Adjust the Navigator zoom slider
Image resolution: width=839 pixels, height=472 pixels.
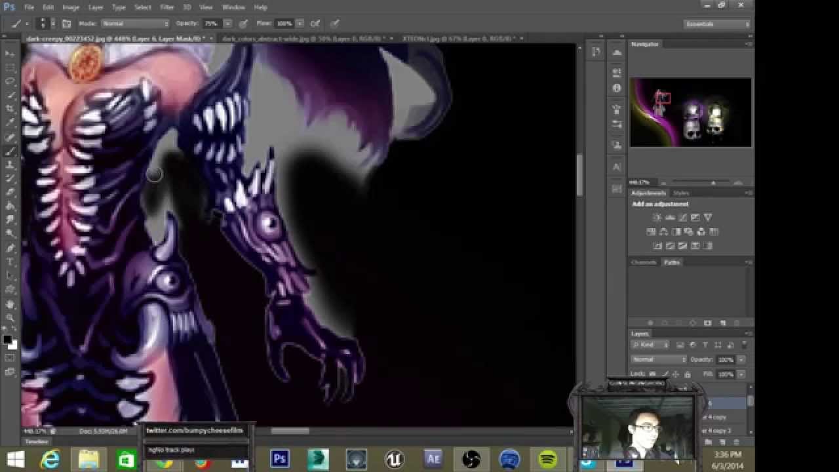point(713,183)
